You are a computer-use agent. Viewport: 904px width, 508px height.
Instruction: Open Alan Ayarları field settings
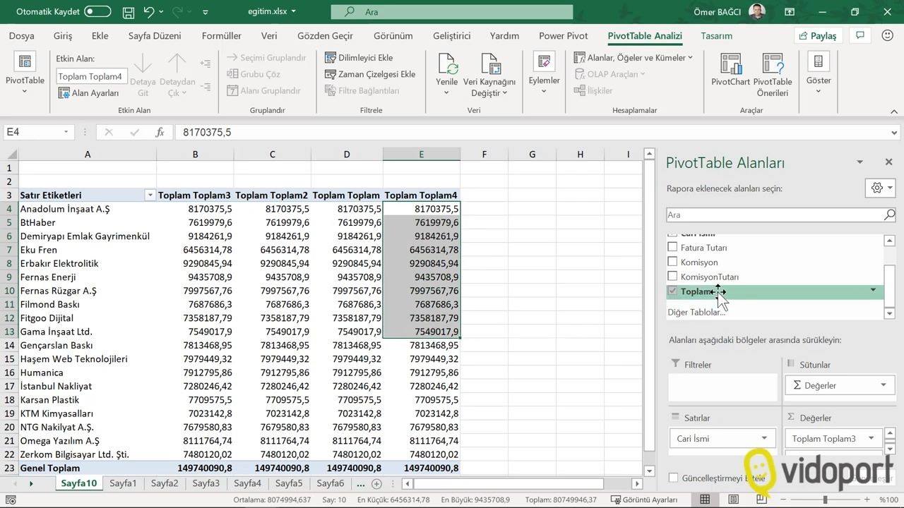pos(89,93)
